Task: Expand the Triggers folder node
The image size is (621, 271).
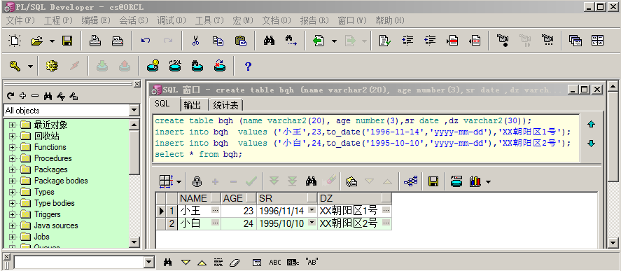Action: click(13, 214)
